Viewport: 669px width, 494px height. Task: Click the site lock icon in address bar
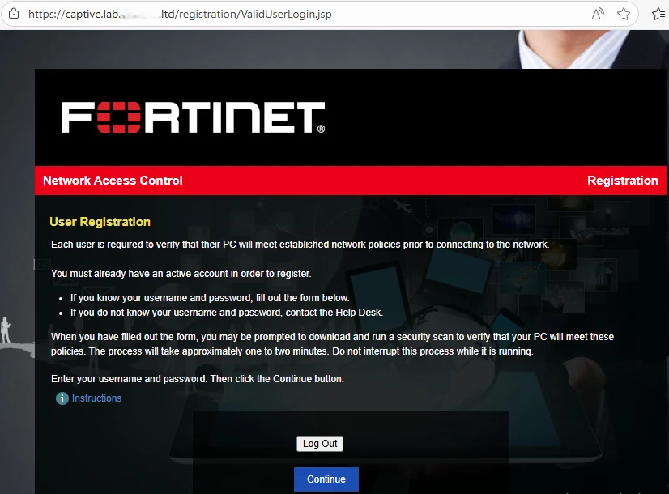coord(14,14)
